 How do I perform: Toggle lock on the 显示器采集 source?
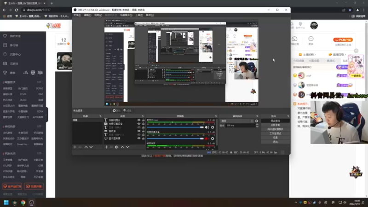[143, 138]
